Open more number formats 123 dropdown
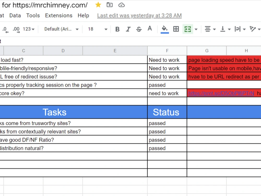 (x=29, y=29)
